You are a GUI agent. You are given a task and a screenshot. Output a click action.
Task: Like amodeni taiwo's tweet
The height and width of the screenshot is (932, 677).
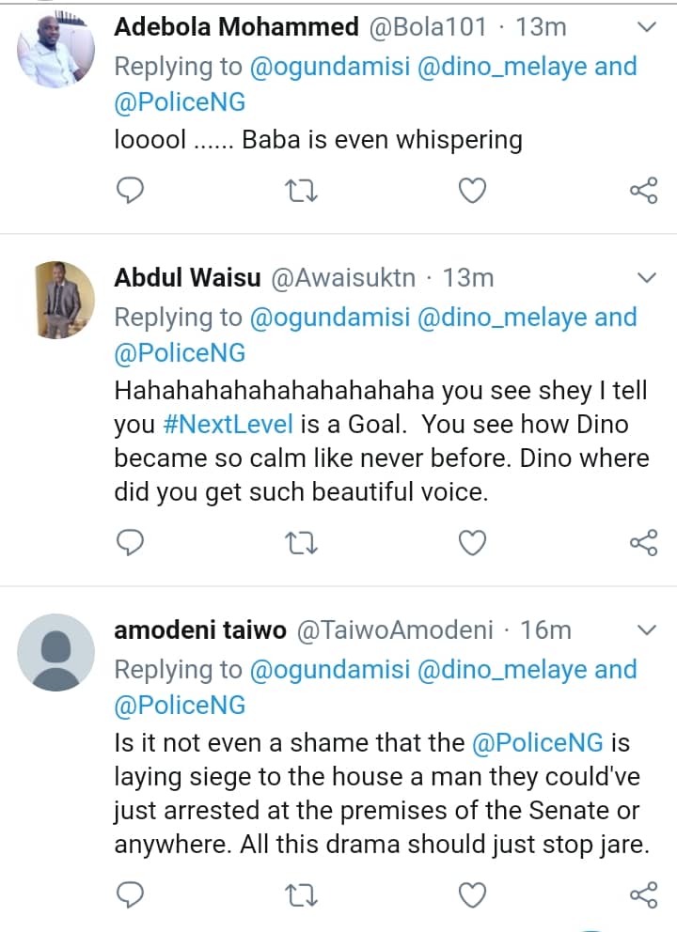pos(472,893)
